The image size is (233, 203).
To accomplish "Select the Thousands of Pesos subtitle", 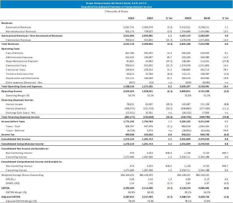I will click(x=116, y=11).
